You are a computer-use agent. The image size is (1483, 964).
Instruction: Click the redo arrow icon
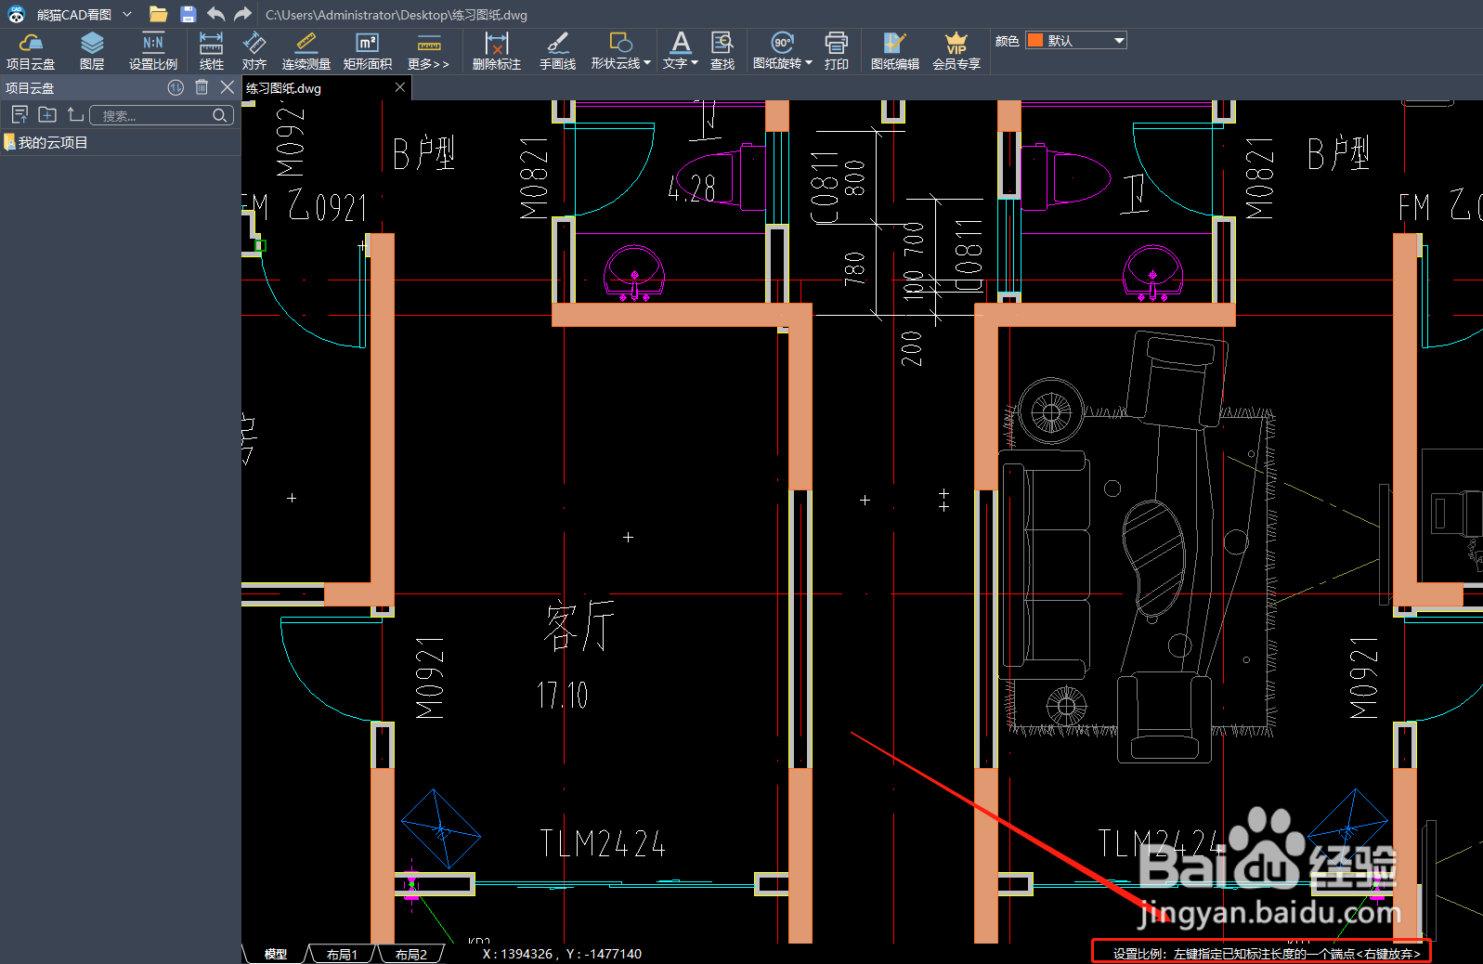[243, 14]
